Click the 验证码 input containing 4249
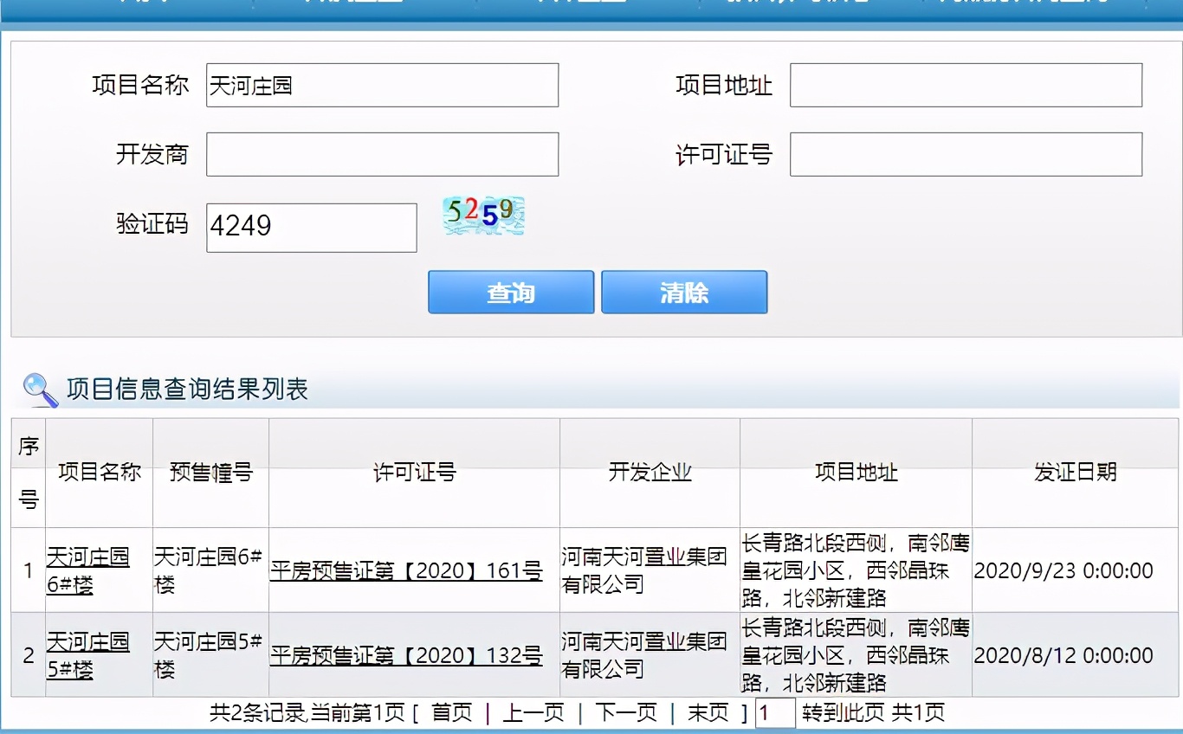 [x=310, y=227]
